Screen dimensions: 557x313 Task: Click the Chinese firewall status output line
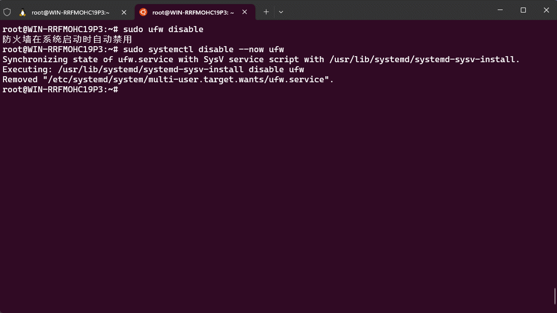click(x=67, y=39)
